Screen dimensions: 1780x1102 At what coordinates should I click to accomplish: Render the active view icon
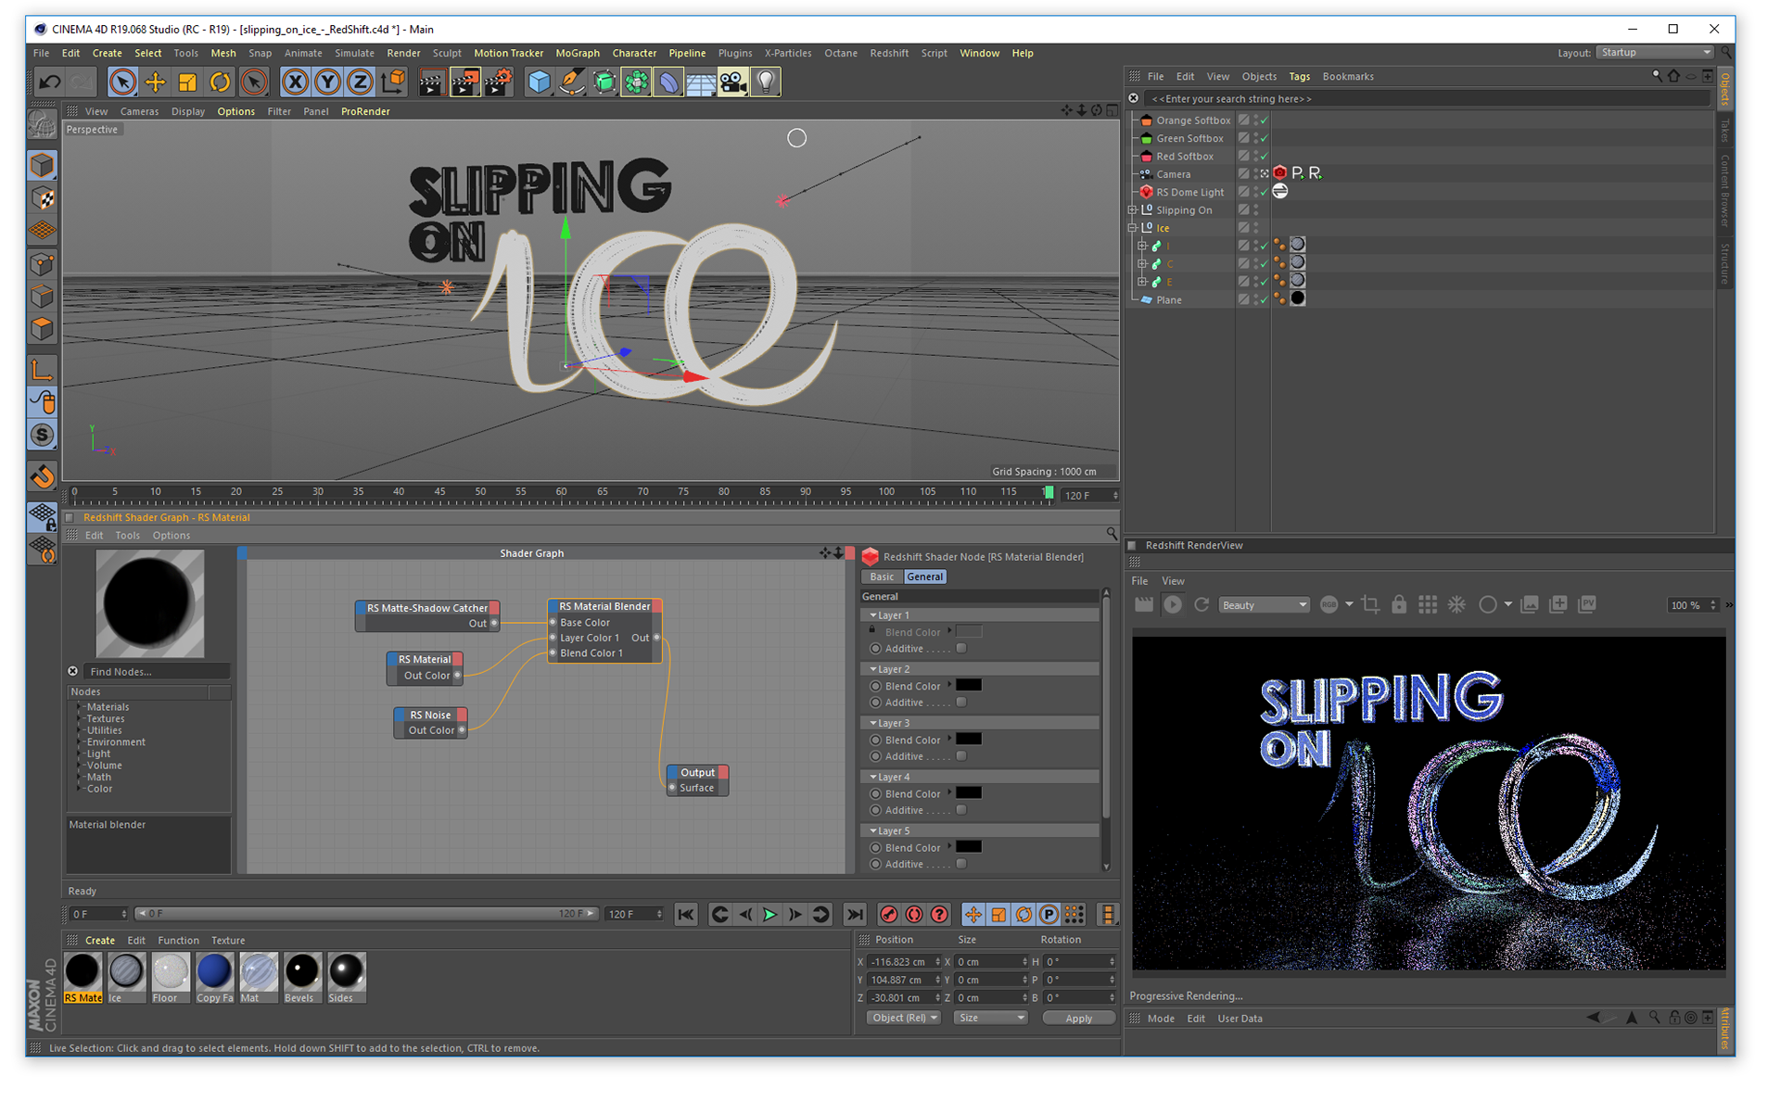431,82
